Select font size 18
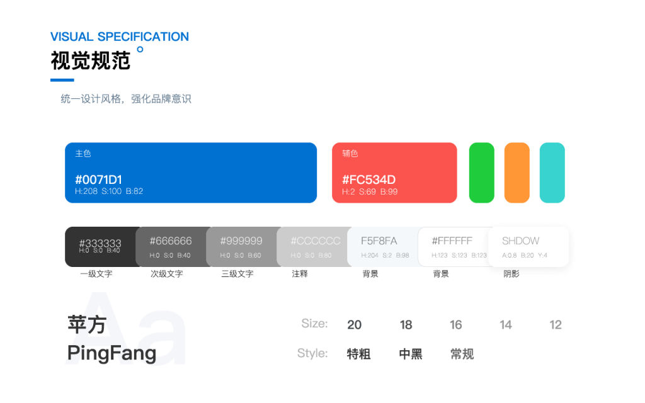Viewport: 645px width, 403px height. point(406,325)
